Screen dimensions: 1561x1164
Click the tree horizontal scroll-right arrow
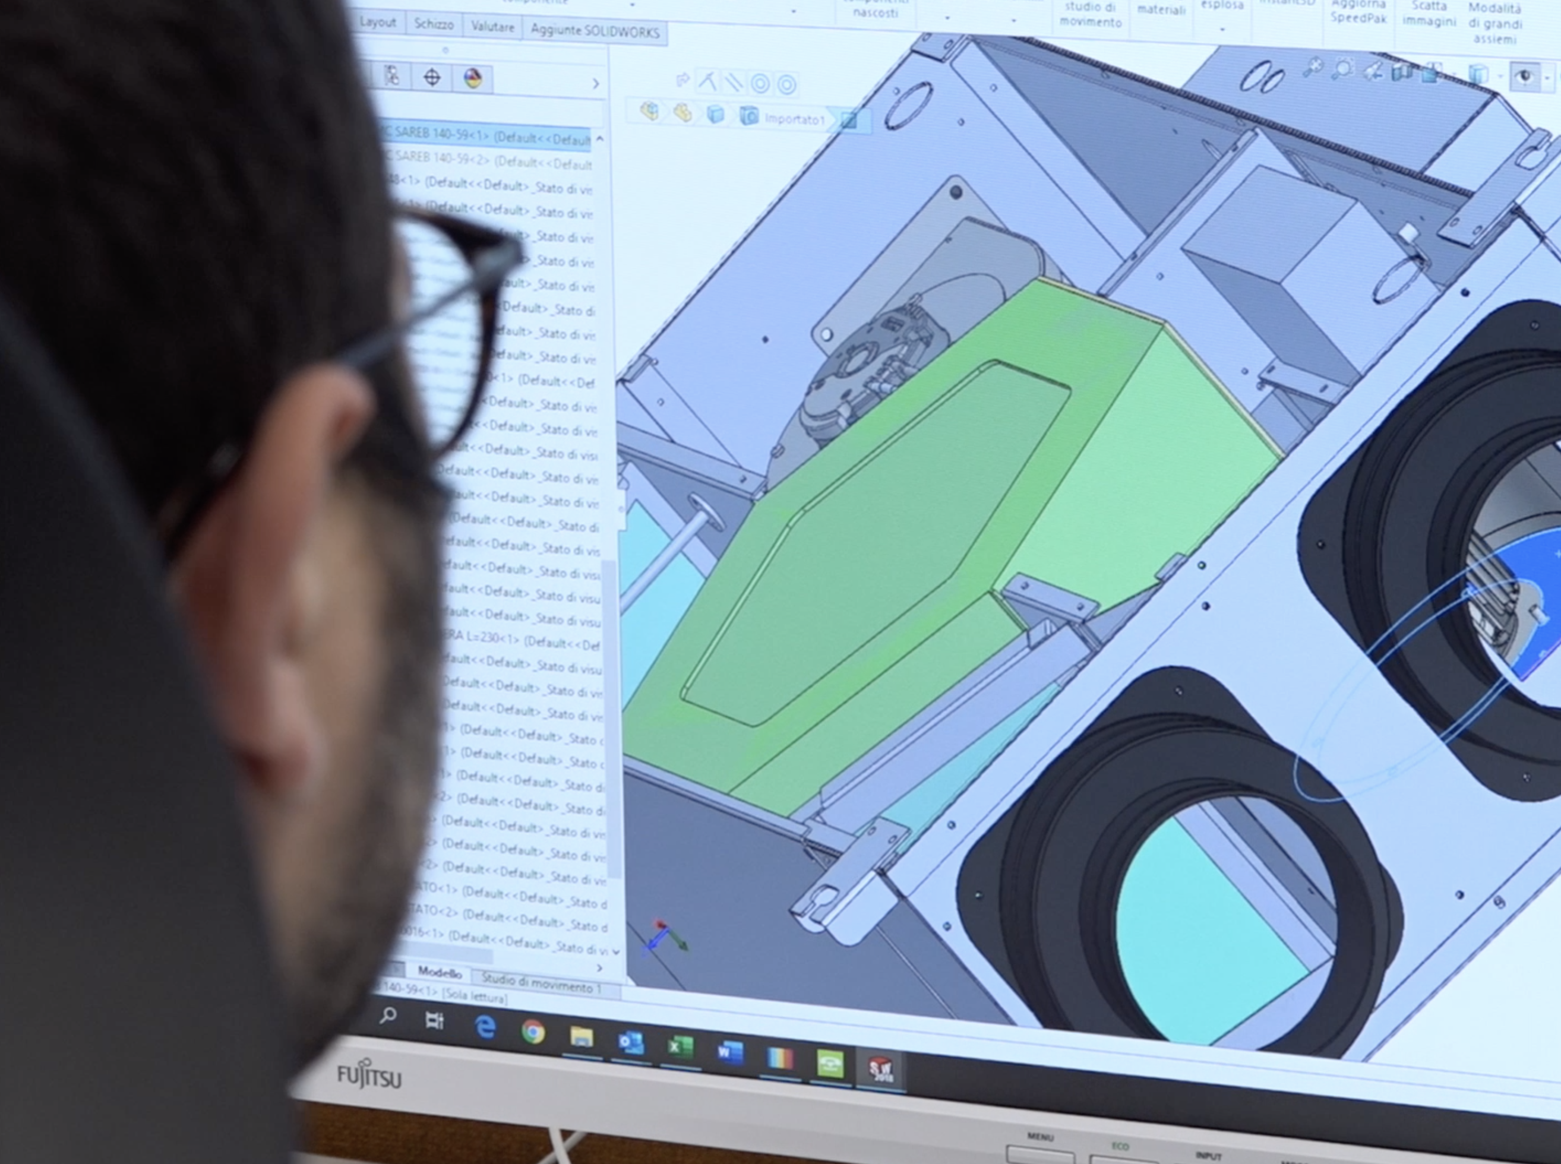pos(601,968)
